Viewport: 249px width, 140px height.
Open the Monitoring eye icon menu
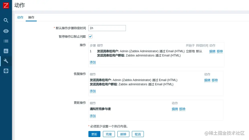click(6, 31)
